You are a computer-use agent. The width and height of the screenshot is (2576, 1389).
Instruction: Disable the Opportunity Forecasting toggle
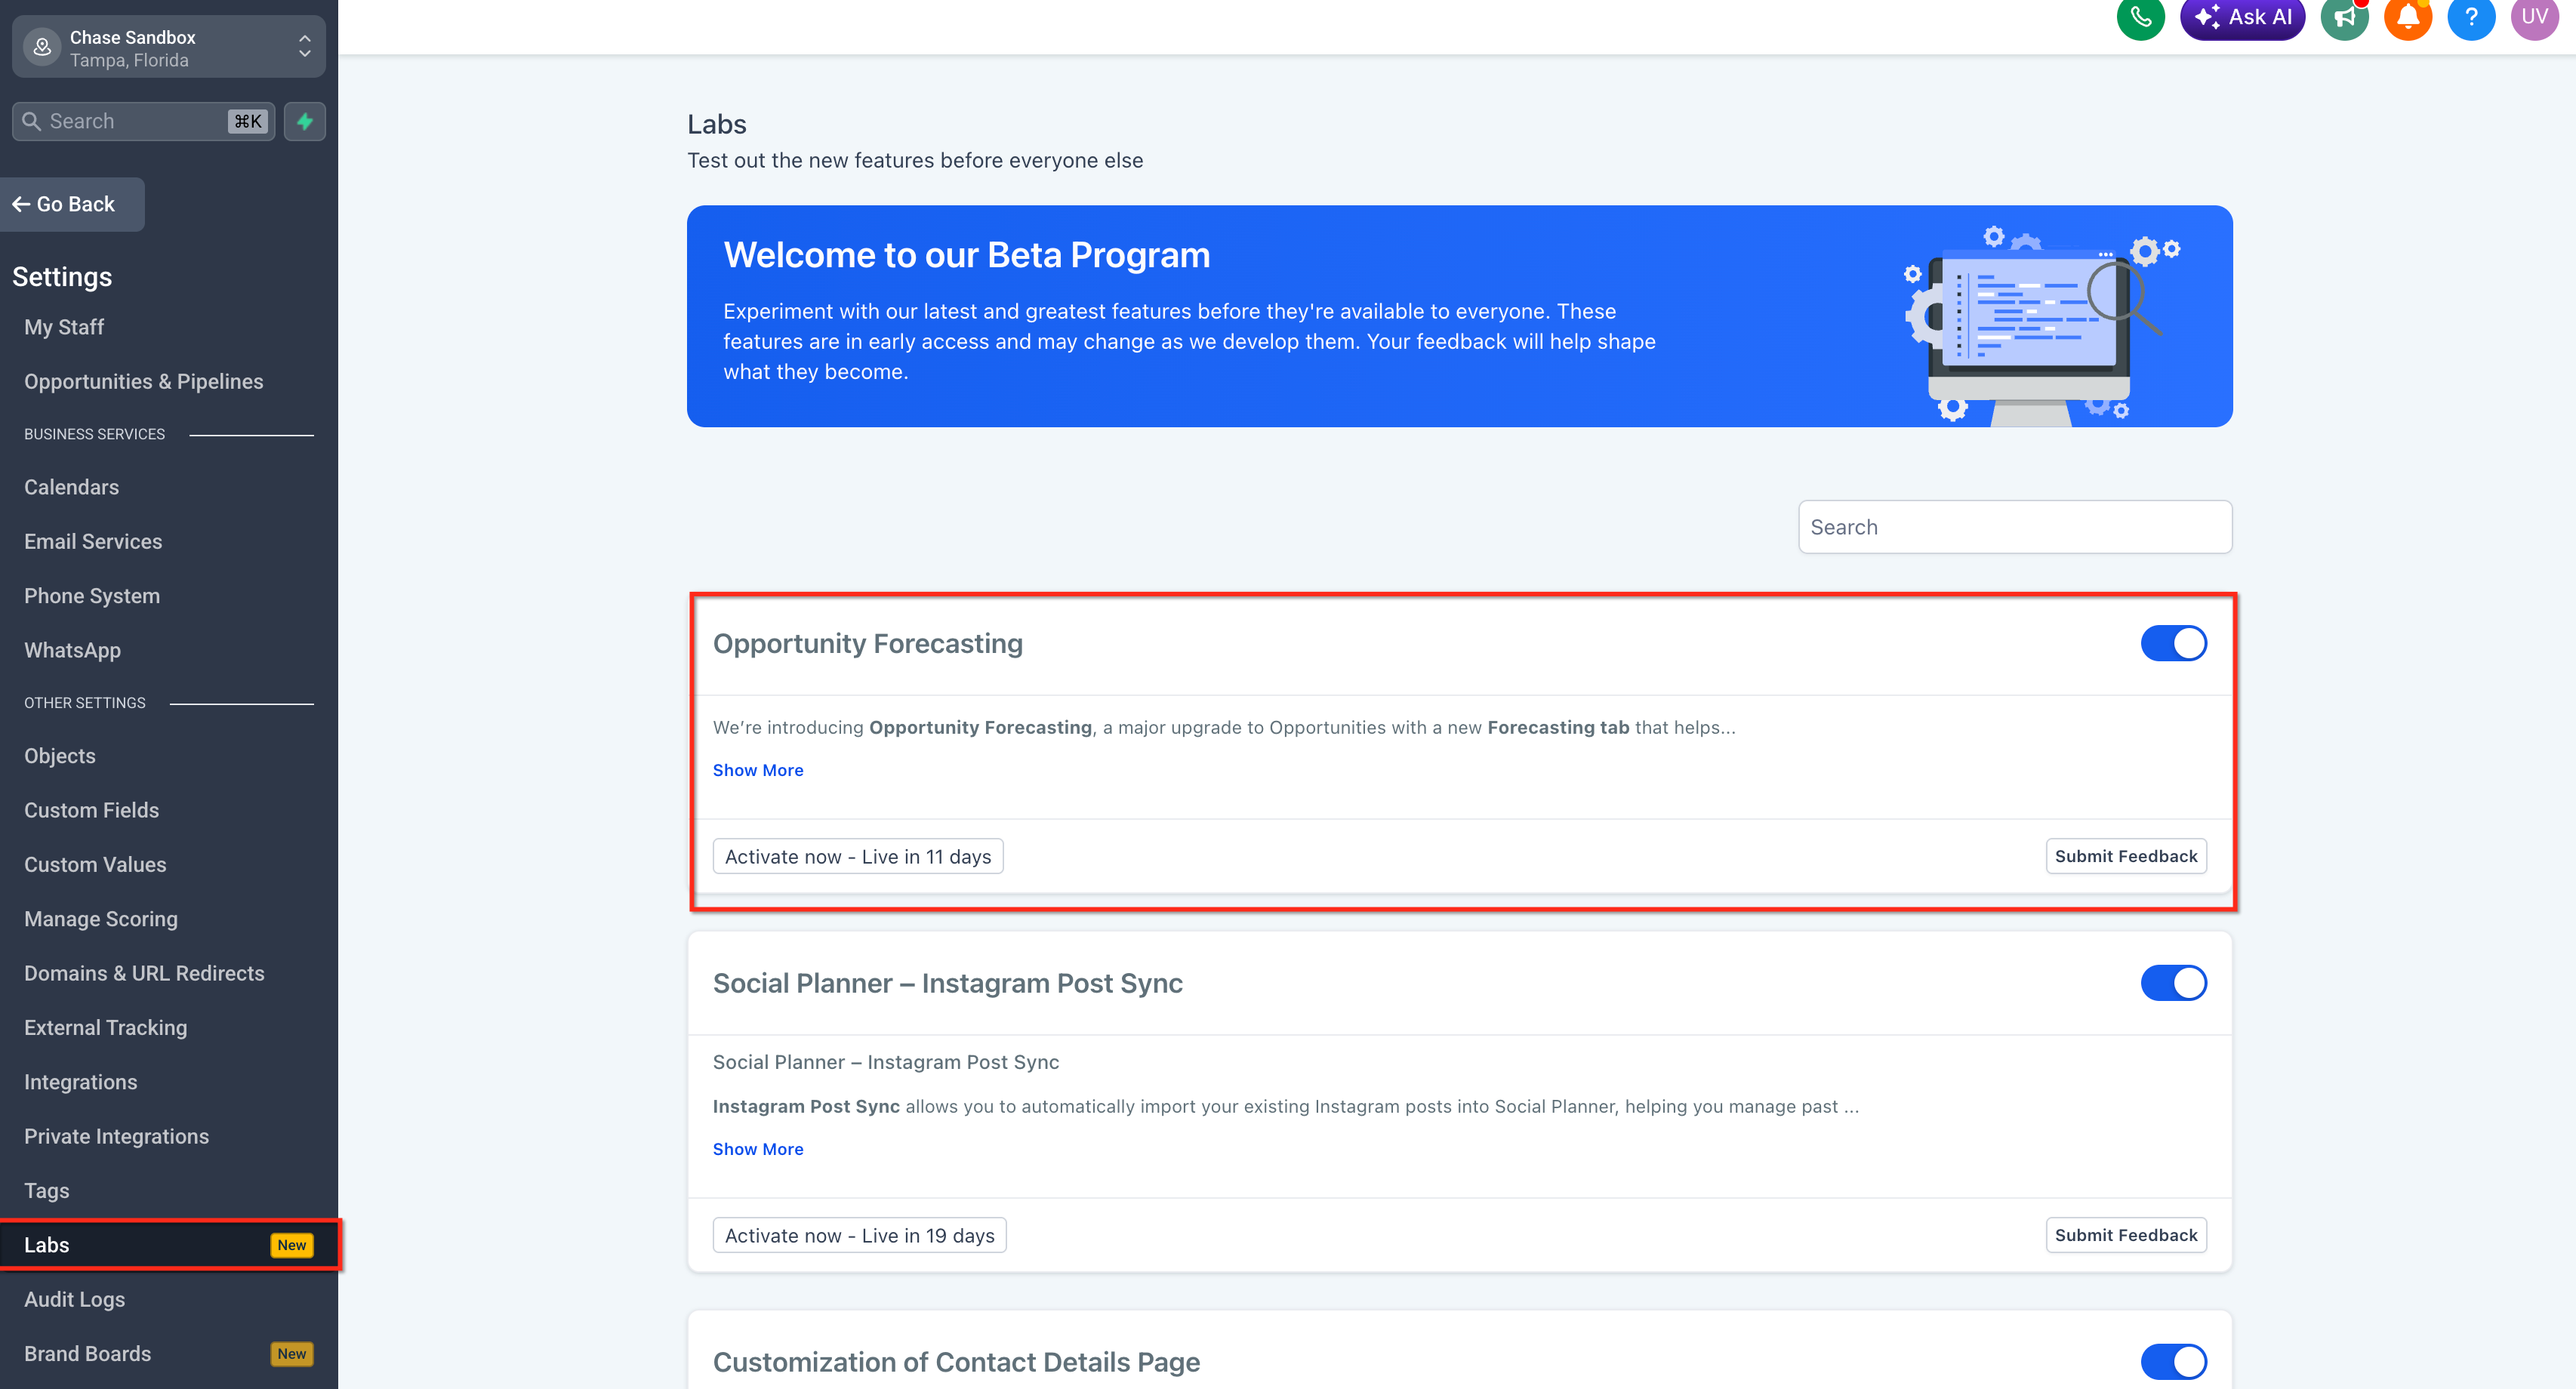pos(2173,643)
